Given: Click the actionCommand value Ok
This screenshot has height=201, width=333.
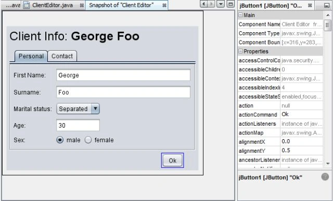Looking at the screenshot, I should [x=285, y=114].
